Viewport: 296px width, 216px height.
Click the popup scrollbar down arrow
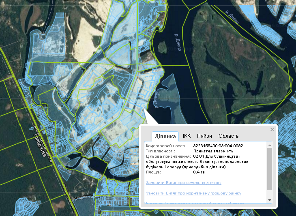[270, 200]
